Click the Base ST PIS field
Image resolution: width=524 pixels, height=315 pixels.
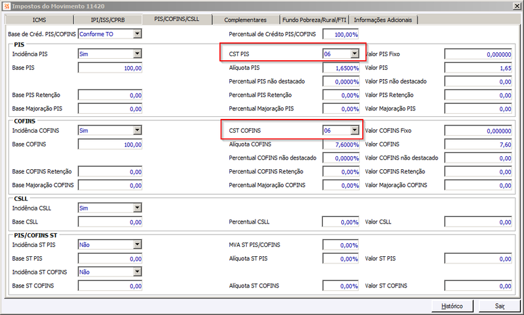[x=110, y=259]
